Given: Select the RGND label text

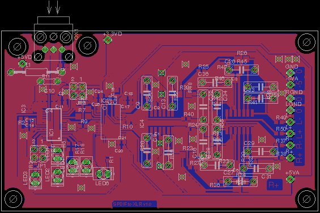Looking at the screenshot, I should tap(294, 92).
